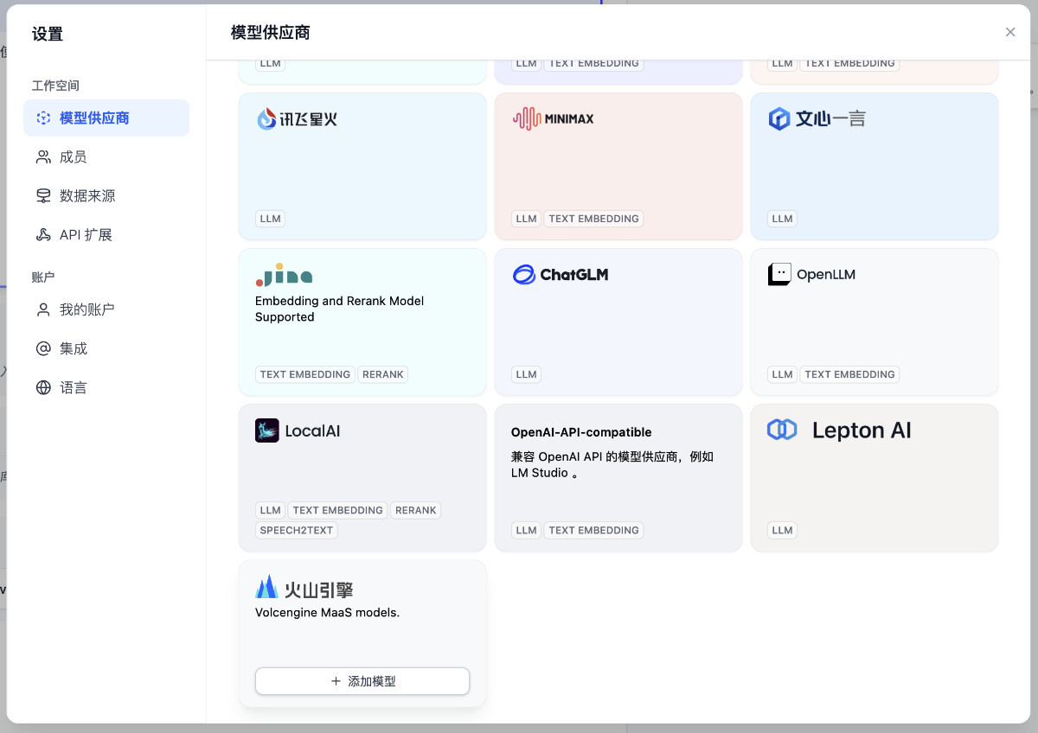Click TEXT EMBEDDING tag on OpenLLM card
The height and width of the screenshot is (733, 1038).
[x=850, y=374]
